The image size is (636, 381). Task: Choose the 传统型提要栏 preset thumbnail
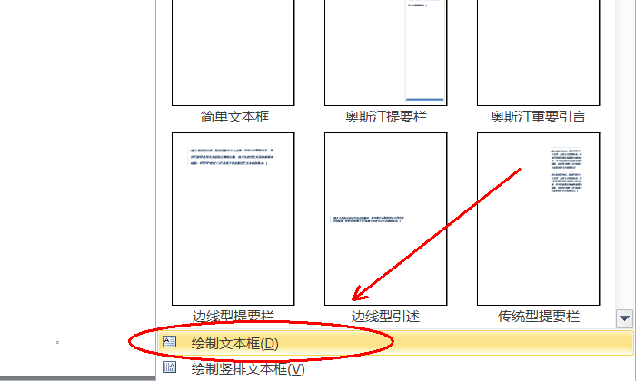pyautogui.click(x=538, y=219)
